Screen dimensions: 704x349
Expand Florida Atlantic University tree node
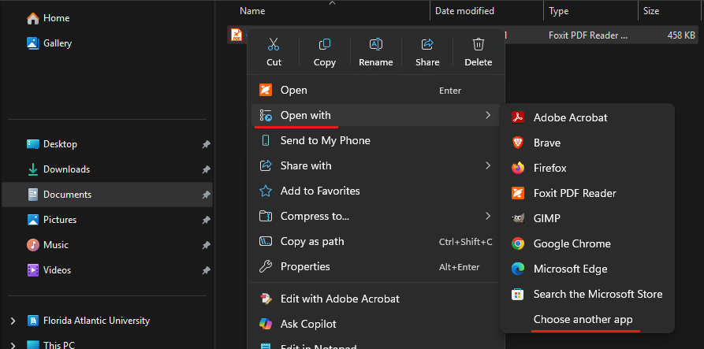(13, 321)
